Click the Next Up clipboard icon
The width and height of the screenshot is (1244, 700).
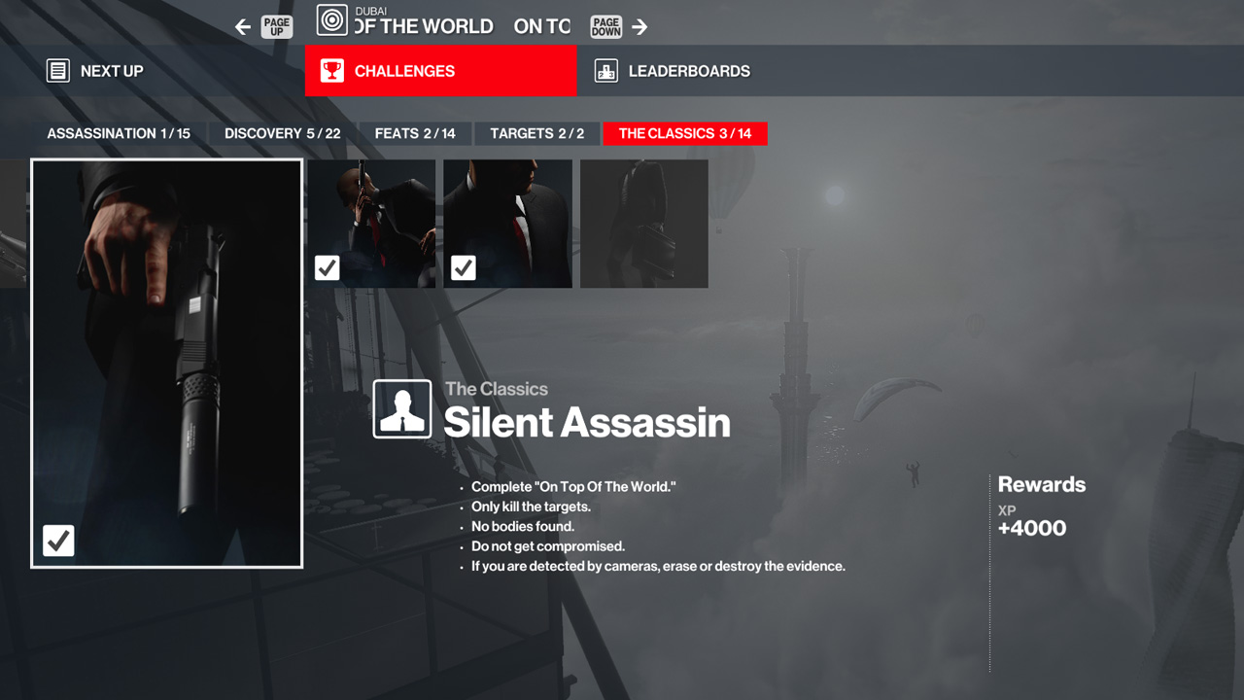pos(58,70)
